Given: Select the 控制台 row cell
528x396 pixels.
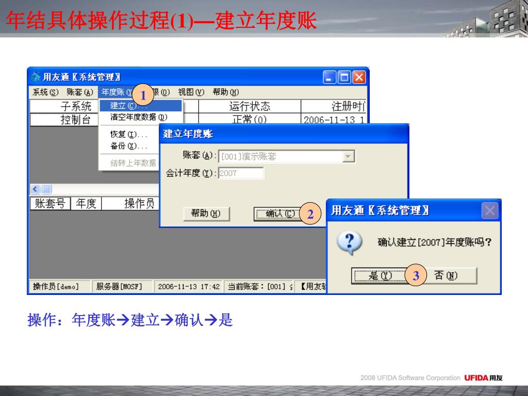Looking at the screenshot, I should (x=64, y=120).
